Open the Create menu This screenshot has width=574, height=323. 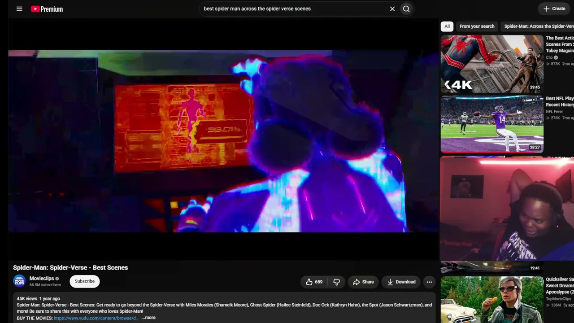coord(554,9)
